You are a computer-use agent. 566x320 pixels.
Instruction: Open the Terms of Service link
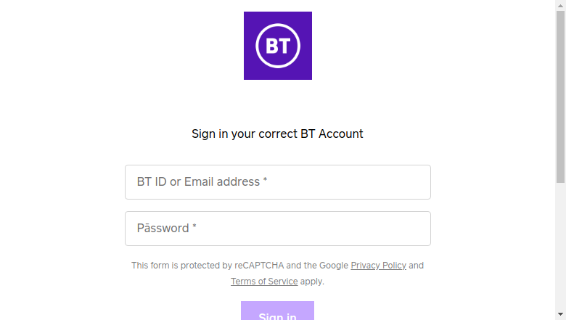click(264, 282)
